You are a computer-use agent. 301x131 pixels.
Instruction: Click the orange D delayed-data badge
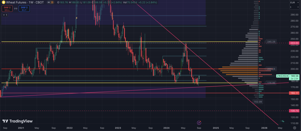(x=52, y=2)
